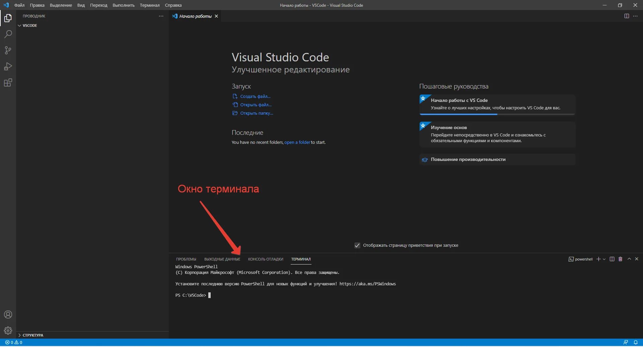Image resolution: width=643 pixels, height=347 pixels.
Task: Minimize the VS Code window
Action: 604,5
